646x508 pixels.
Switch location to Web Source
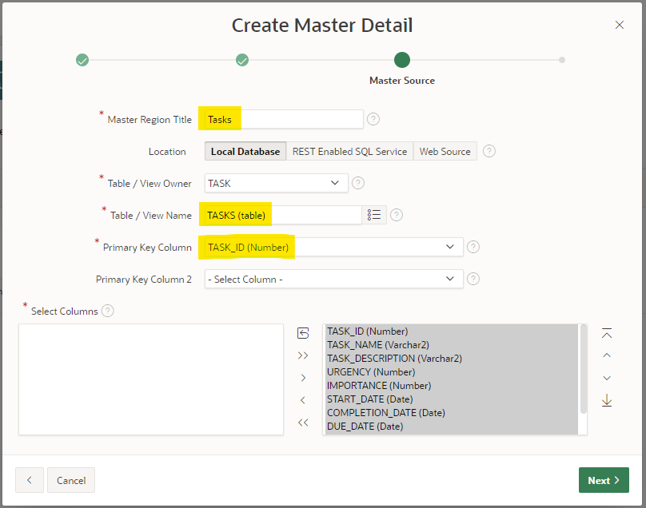(445, 151)
